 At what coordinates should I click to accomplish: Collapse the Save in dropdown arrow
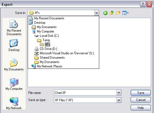pos(96,13)
